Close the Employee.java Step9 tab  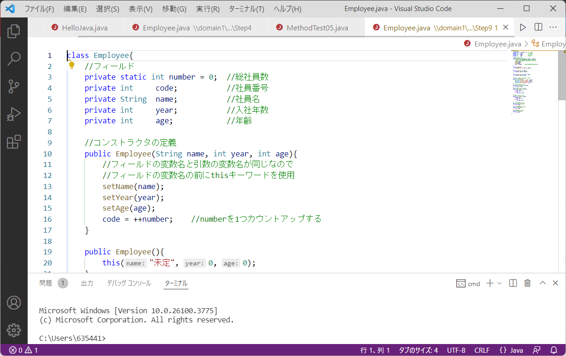click(x=506, y=28)
